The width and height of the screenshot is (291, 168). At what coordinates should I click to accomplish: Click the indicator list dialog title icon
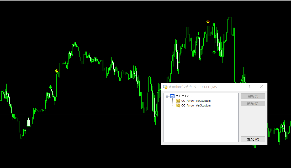[165, 87]
